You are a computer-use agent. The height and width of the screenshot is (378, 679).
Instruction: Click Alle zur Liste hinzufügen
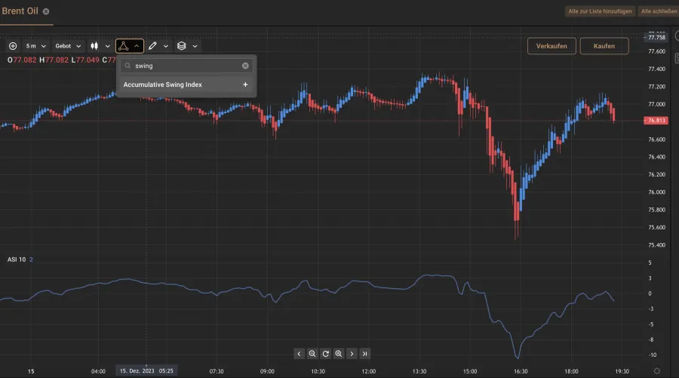tap(600, 11)
